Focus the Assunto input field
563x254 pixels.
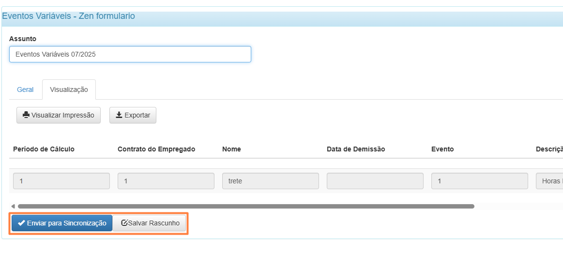click(130, 54)
